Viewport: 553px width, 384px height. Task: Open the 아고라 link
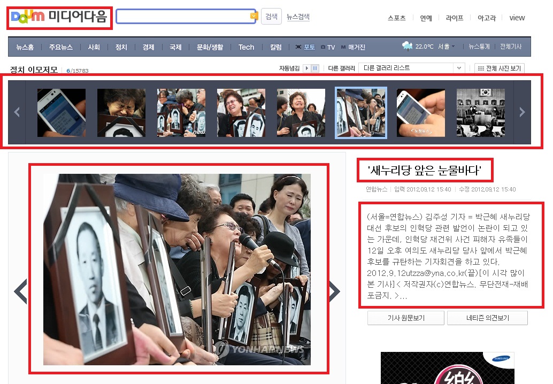coord(487,18)
